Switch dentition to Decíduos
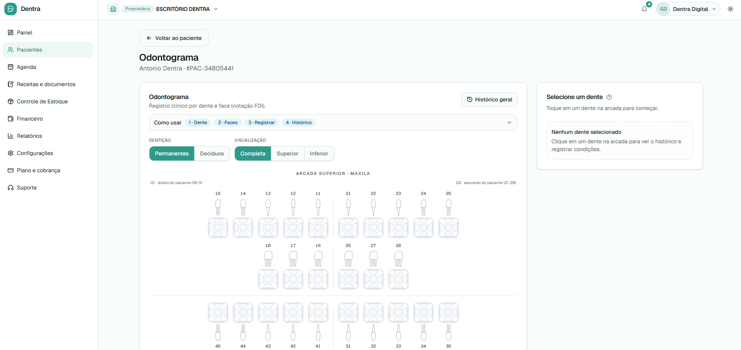The width and height of the screenshot is (741, 350). point(212,153)
